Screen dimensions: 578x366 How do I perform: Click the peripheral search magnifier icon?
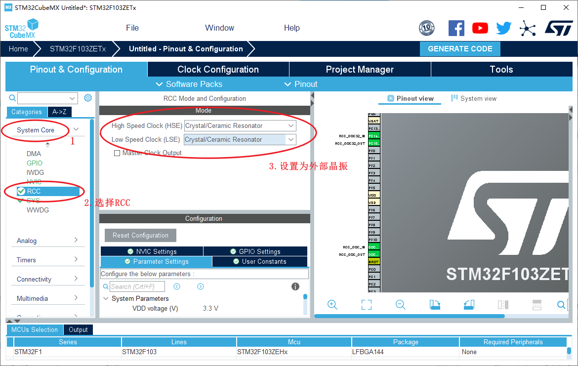click(12, 98)
